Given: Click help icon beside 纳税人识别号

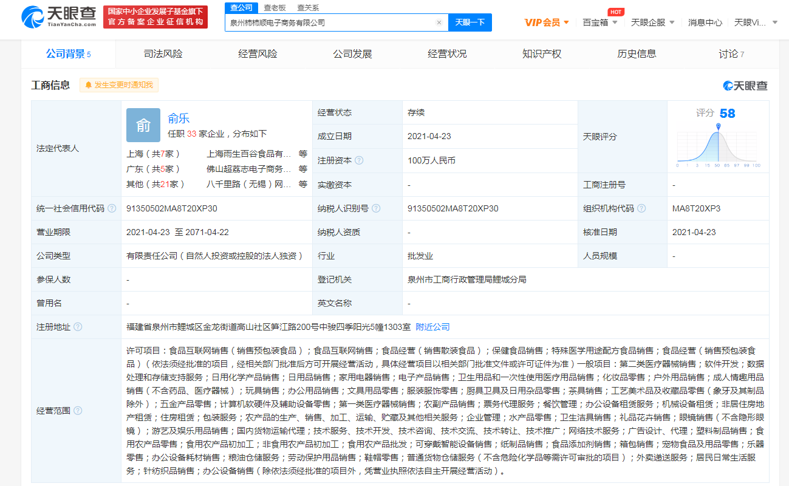Looking at the screenshot, I should [x=376, y=208].
